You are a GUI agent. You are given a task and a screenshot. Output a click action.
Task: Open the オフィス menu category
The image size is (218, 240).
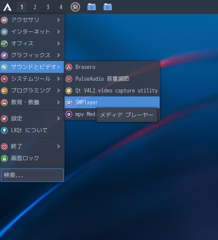pos(32,44)
